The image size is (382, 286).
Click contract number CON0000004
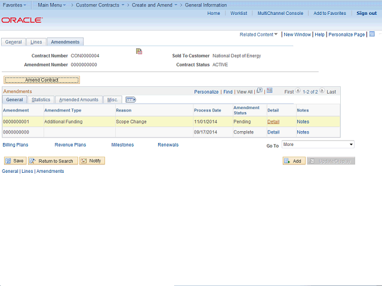click(x=85, y=55)
